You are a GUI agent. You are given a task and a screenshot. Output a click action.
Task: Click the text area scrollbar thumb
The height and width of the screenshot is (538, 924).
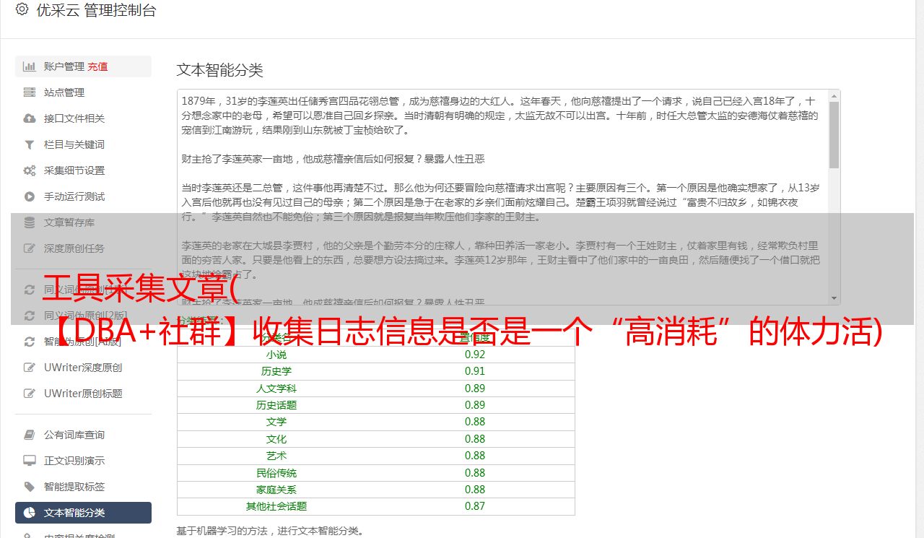click(x=834, y=134)
